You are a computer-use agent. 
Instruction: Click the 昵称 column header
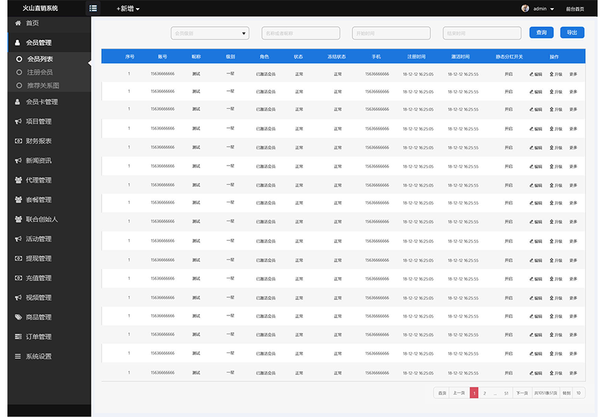tap(196, 56)
